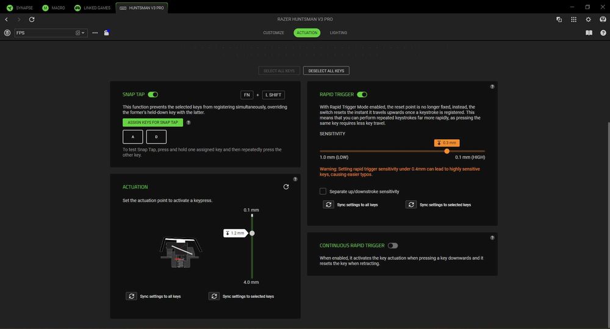
Task: Switch to the Macro tab
Action: (x=54, y=8)
